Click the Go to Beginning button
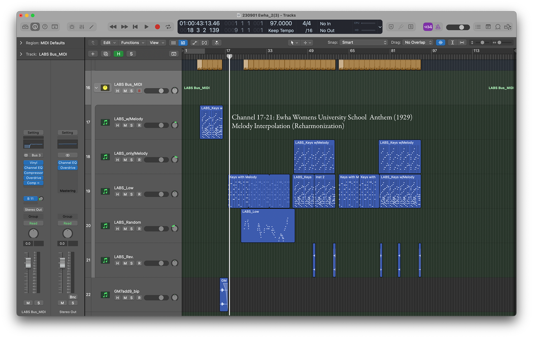 coord(135,27)
